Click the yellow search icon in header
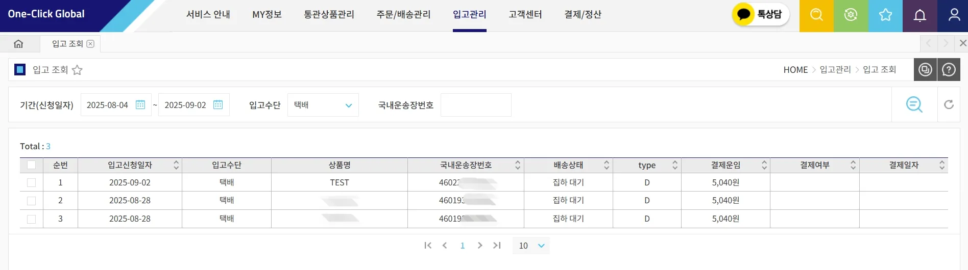This screenshot has width=968, height=270. [x=816, y=15]
